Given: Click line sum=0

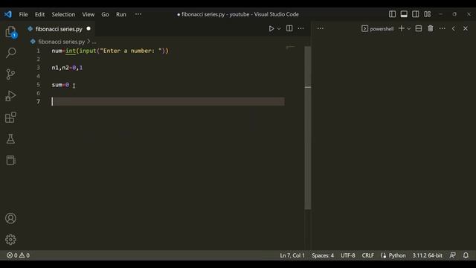Looking at the screenshot, I should [60, 85].
